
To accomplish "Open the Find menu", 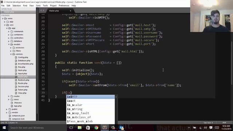I will point(25,6).
